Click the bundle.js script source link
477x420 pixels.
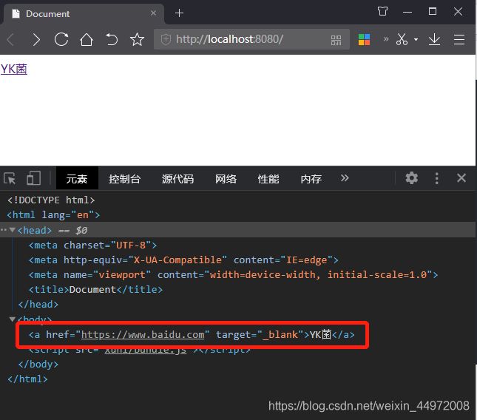click(146, 350)
